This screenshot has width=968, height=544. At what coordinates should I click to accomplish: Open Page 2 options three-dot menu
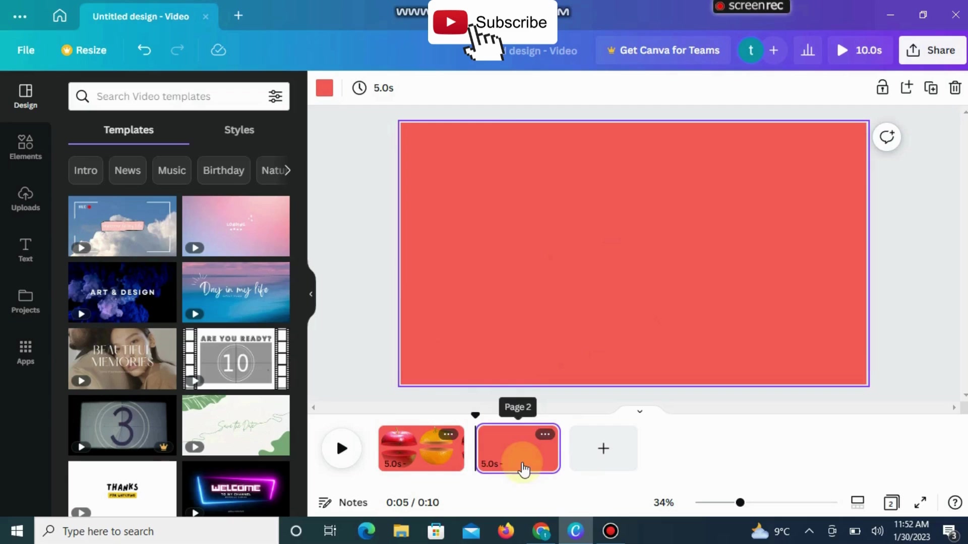coord(545,434)
